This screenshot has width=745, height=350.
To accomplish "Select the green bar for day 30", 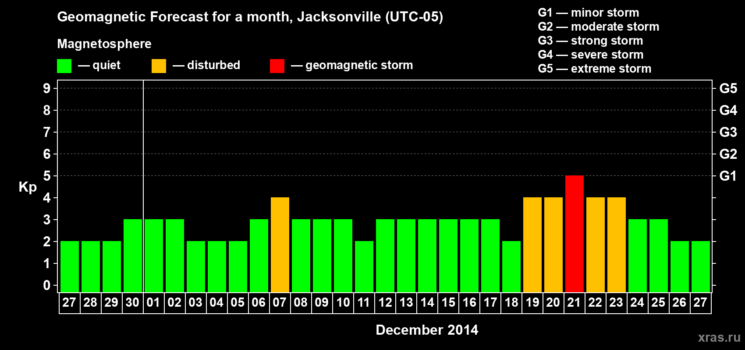I will pos(133,255).
